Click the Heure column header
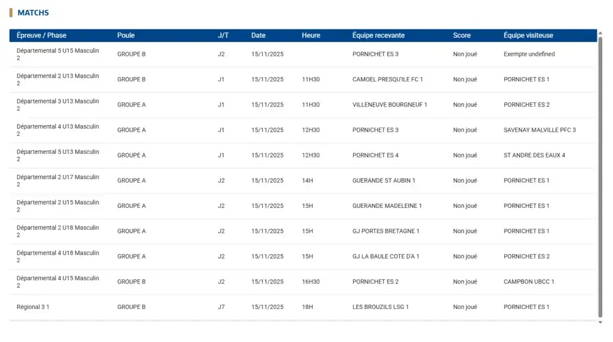Image resolution: width=613 pixels, height=342 pixels. point(311,35)
